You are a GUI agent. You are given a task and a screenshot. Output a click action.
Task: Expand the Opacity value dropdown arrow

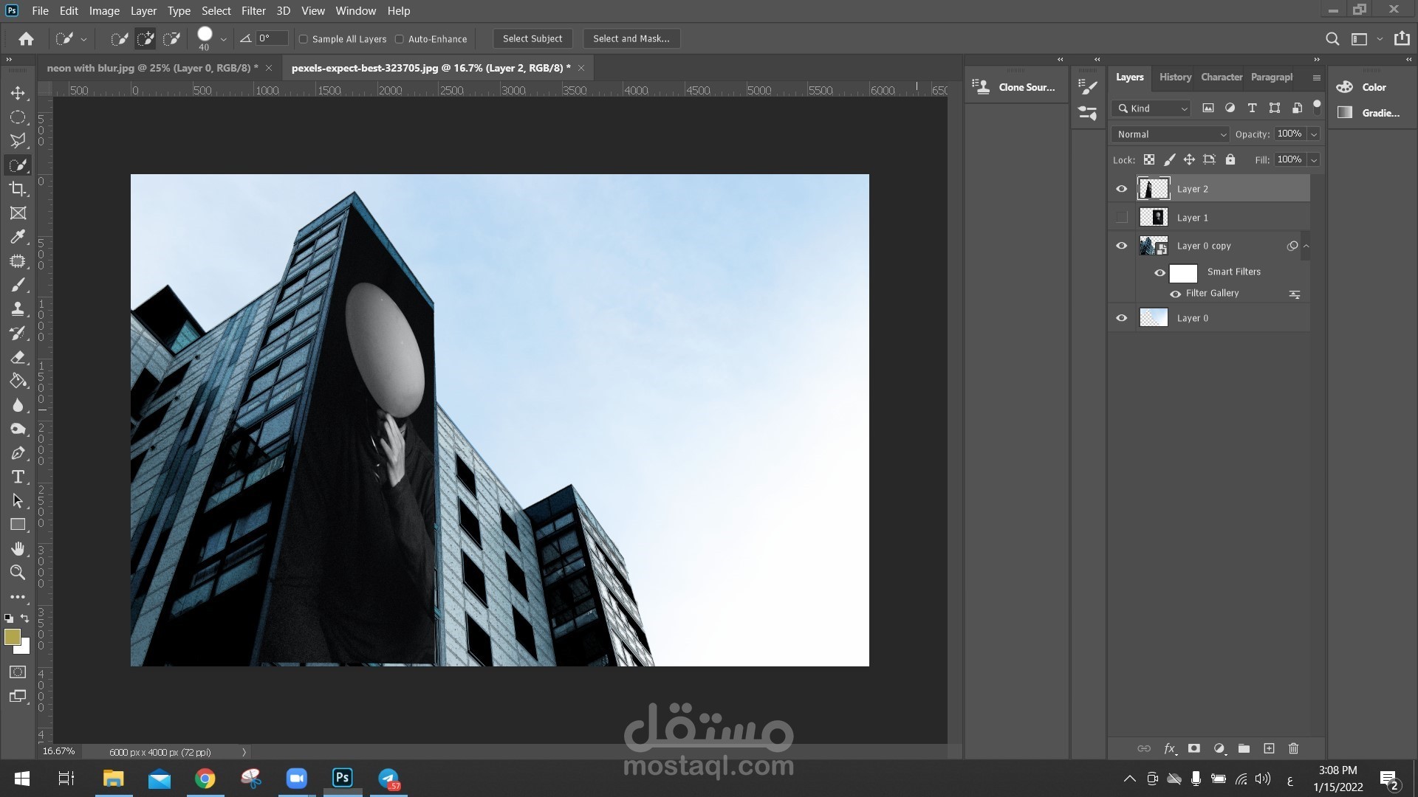point(1314,134)
